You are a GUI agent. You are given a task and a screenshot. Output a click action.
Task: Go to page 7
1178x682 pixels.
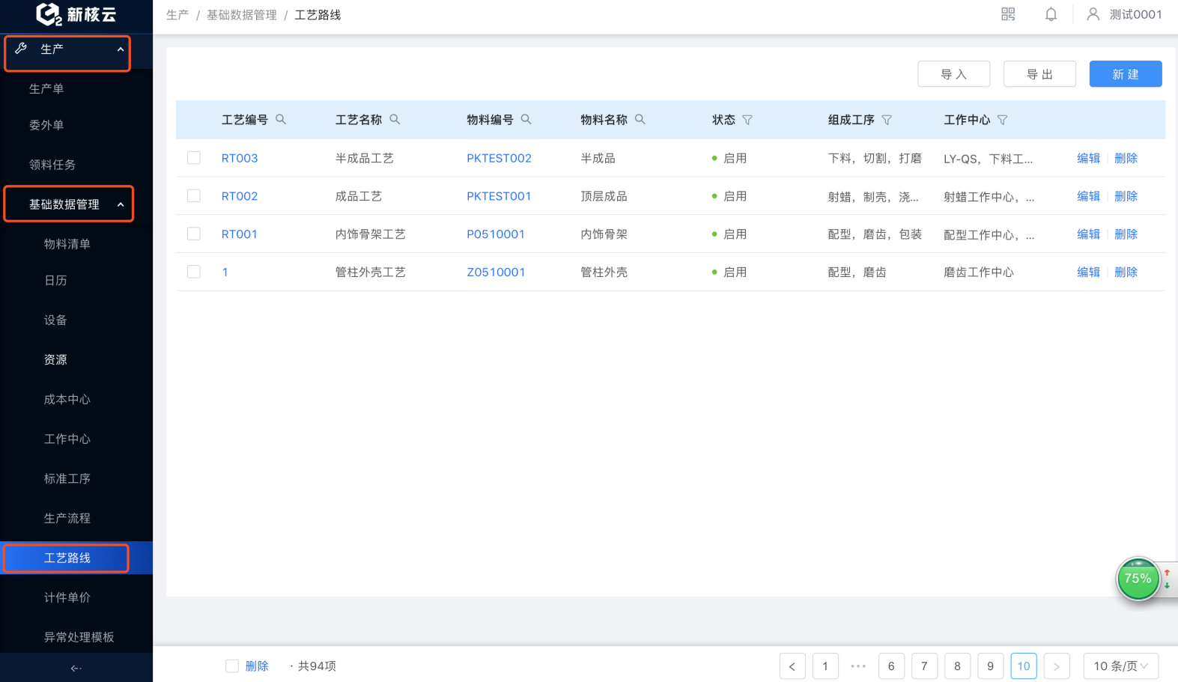tap(924, 666)
